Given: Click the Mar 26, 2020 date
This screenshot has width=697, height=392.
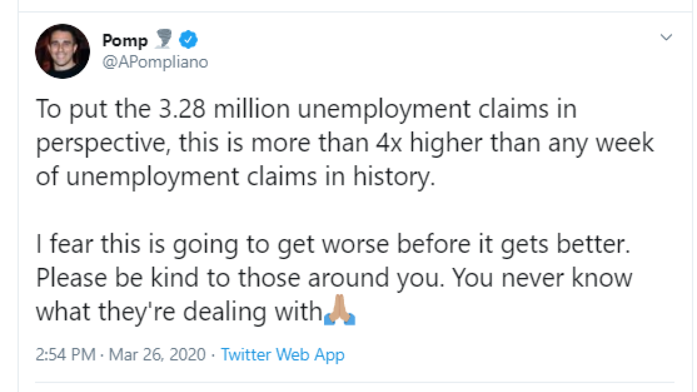Looking at the screenshot, I should [x=157, y=355].
